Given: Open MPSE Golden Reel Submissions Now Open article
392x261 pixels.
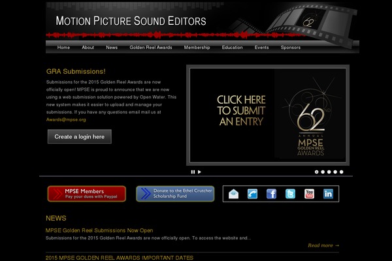Looking at the screenshot, I should [99, 230].
